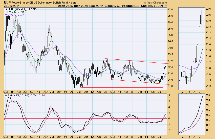Click the lower descending red channel trendline
The height and width of the screenshot is (139, 215).
pos(140,82)
